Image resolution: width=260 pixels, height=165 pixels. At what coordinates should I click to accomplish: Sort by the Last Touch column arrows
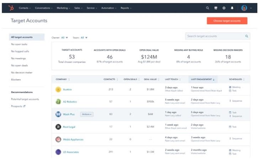[180, 79]
